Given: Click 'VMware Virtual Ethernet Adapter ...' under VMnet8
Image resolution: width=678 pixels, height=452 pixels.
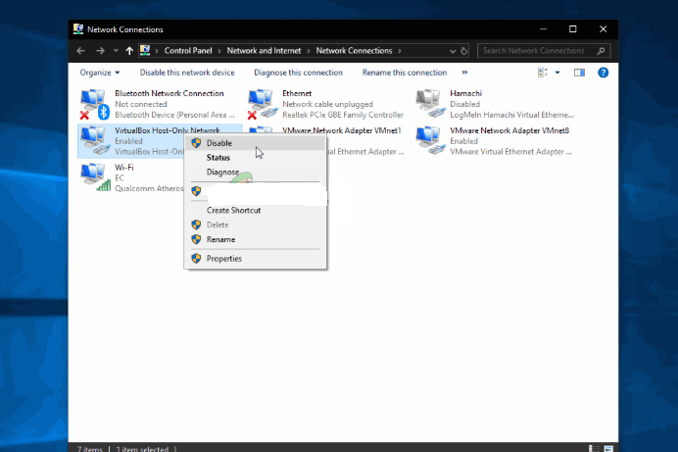Looking at the screenshot, I should coord(510,151).
